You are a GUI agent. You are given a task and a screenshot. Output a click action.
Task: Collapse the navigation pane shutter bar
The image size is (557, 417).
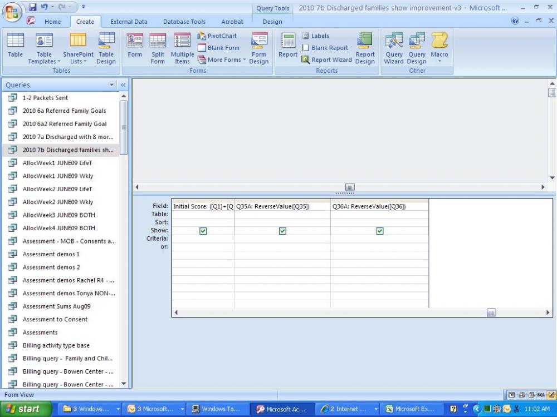tap(123, 85)
